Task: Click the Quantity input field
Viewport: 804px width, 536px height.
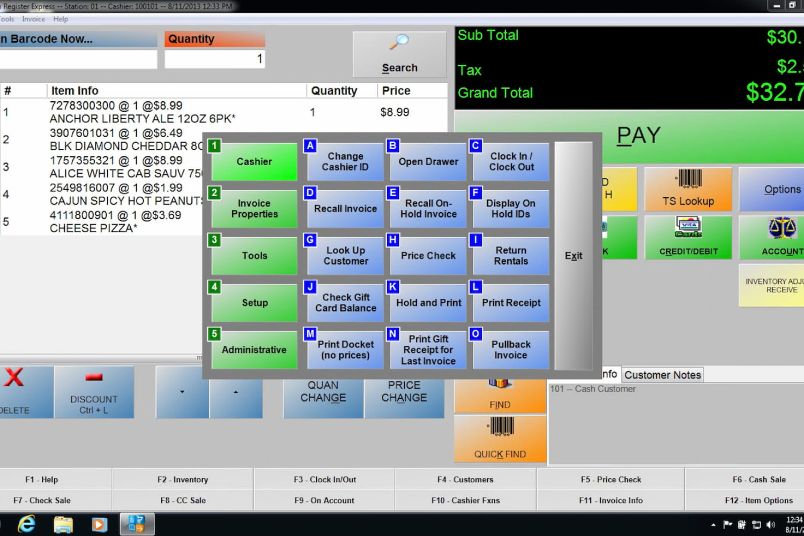Action: coord(214,59)
